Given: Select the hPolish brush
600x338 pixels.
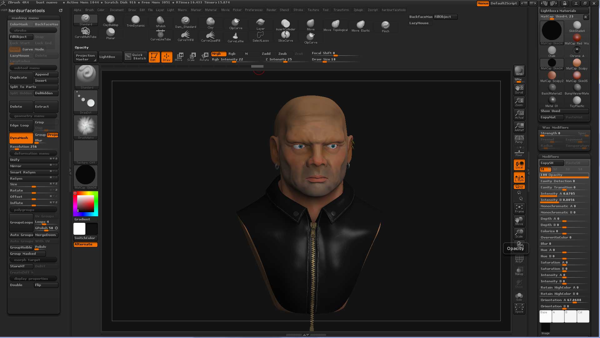Looking at the screenshot, I should pyautogui.click(x=161, y=22).
